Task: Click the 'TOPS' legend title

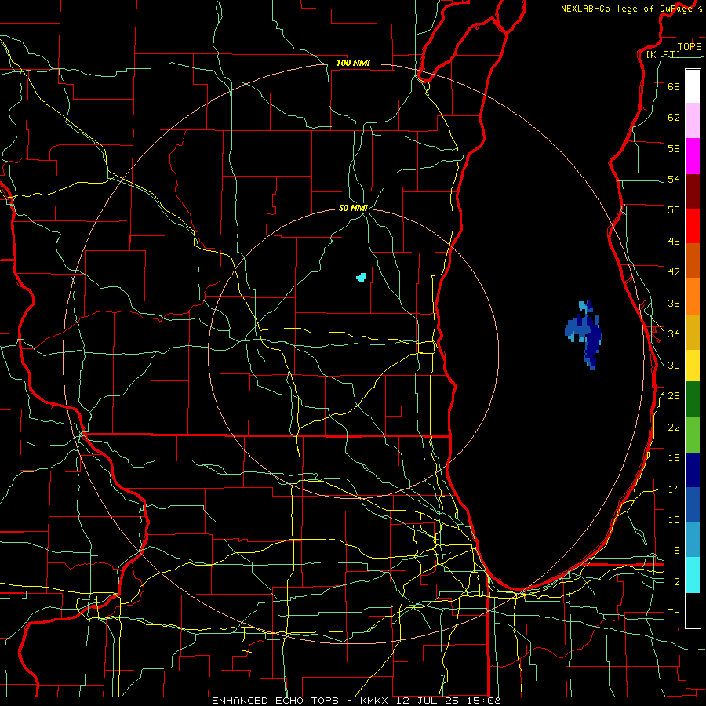Action: click(x=690, y=46)
